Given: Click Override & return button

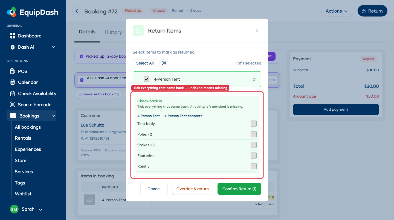Looking at the screenshot, I should pyautogui.click(x=193, y=189).
